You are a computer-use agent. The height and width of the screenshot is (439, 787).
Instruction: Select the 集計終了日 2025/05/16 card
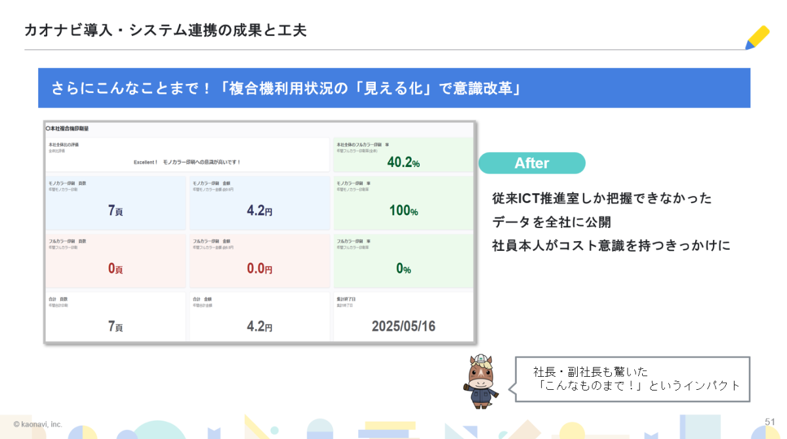403,317
